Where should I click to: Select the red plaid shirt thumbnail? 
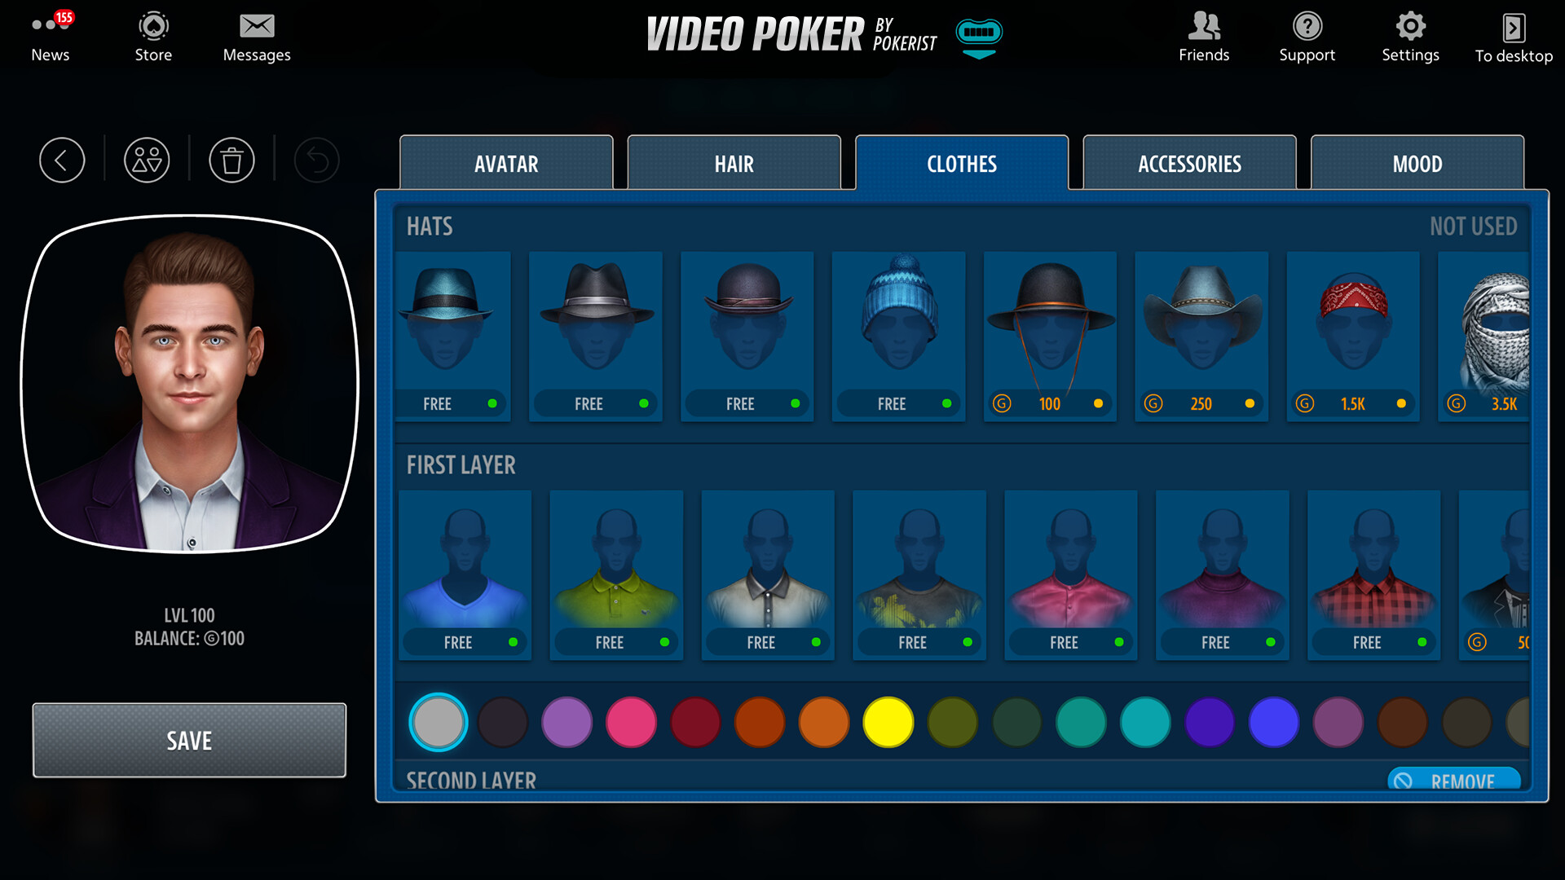pos(1373,574)
